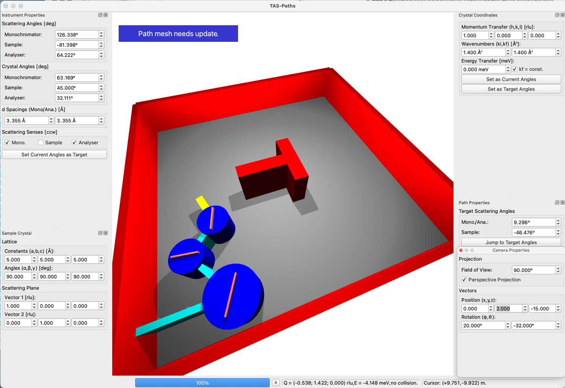565x388 pixels.
Task: Close the Crystal Coordinates panel
Action: tap(563, 15)
